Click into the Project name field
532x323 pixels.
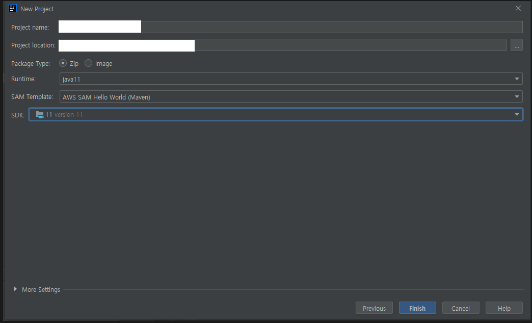290,27
